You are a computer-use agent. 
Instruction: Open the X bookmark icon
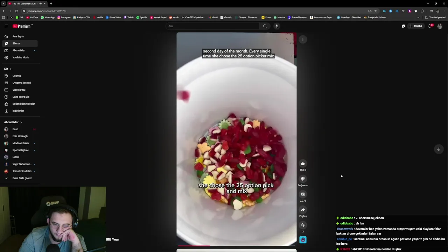pos(11,17)
